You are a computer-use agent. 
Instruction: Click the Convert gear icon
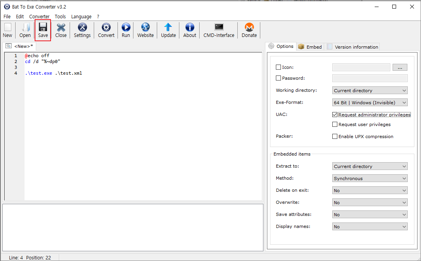tap(106, 27)
